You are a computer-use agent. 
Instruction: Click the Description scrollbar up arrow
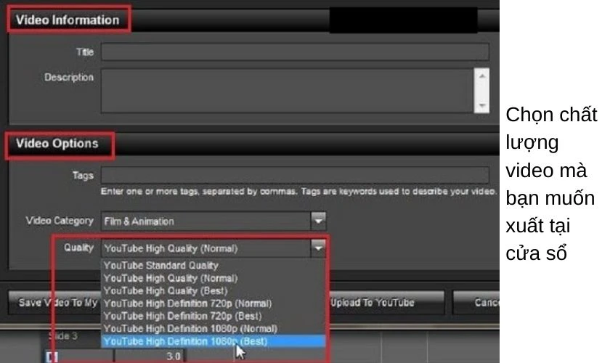click(x=481, y=76)
